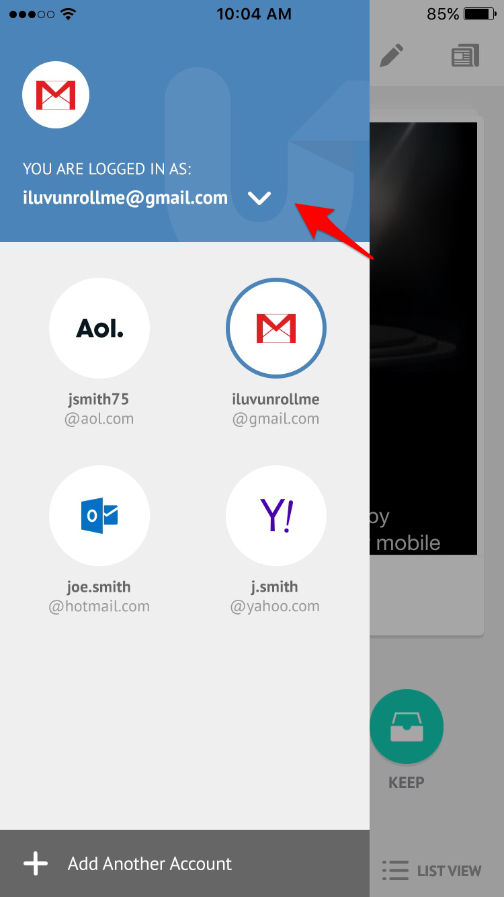Pick the Yahoo account icon

(276, 516)
